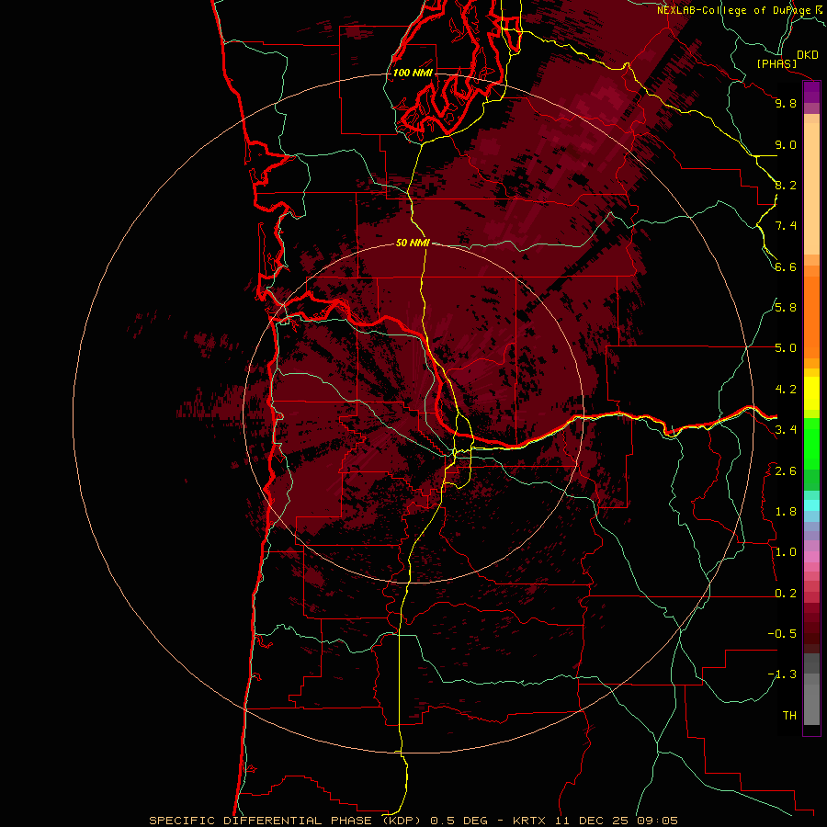Click the 6.6 legend value
Viewport: 827px width, 827px height.
pos(786,266)
